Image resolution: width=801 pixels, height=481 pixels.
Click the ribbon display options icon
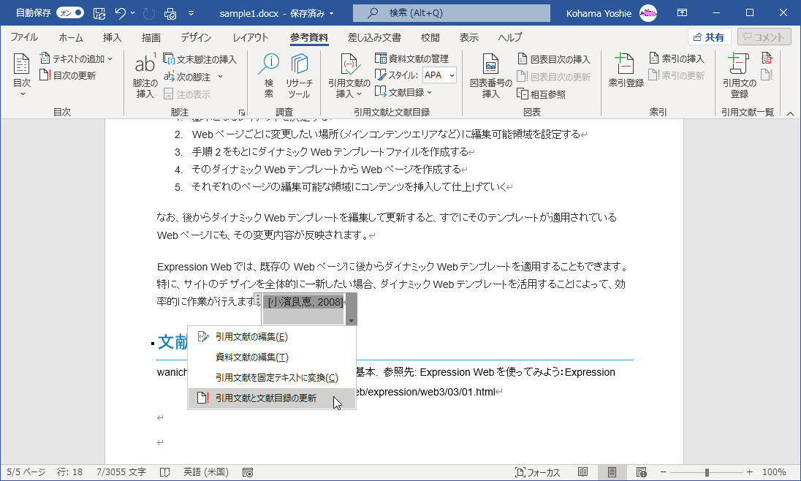pyautogui.click(x=682, y=12)
